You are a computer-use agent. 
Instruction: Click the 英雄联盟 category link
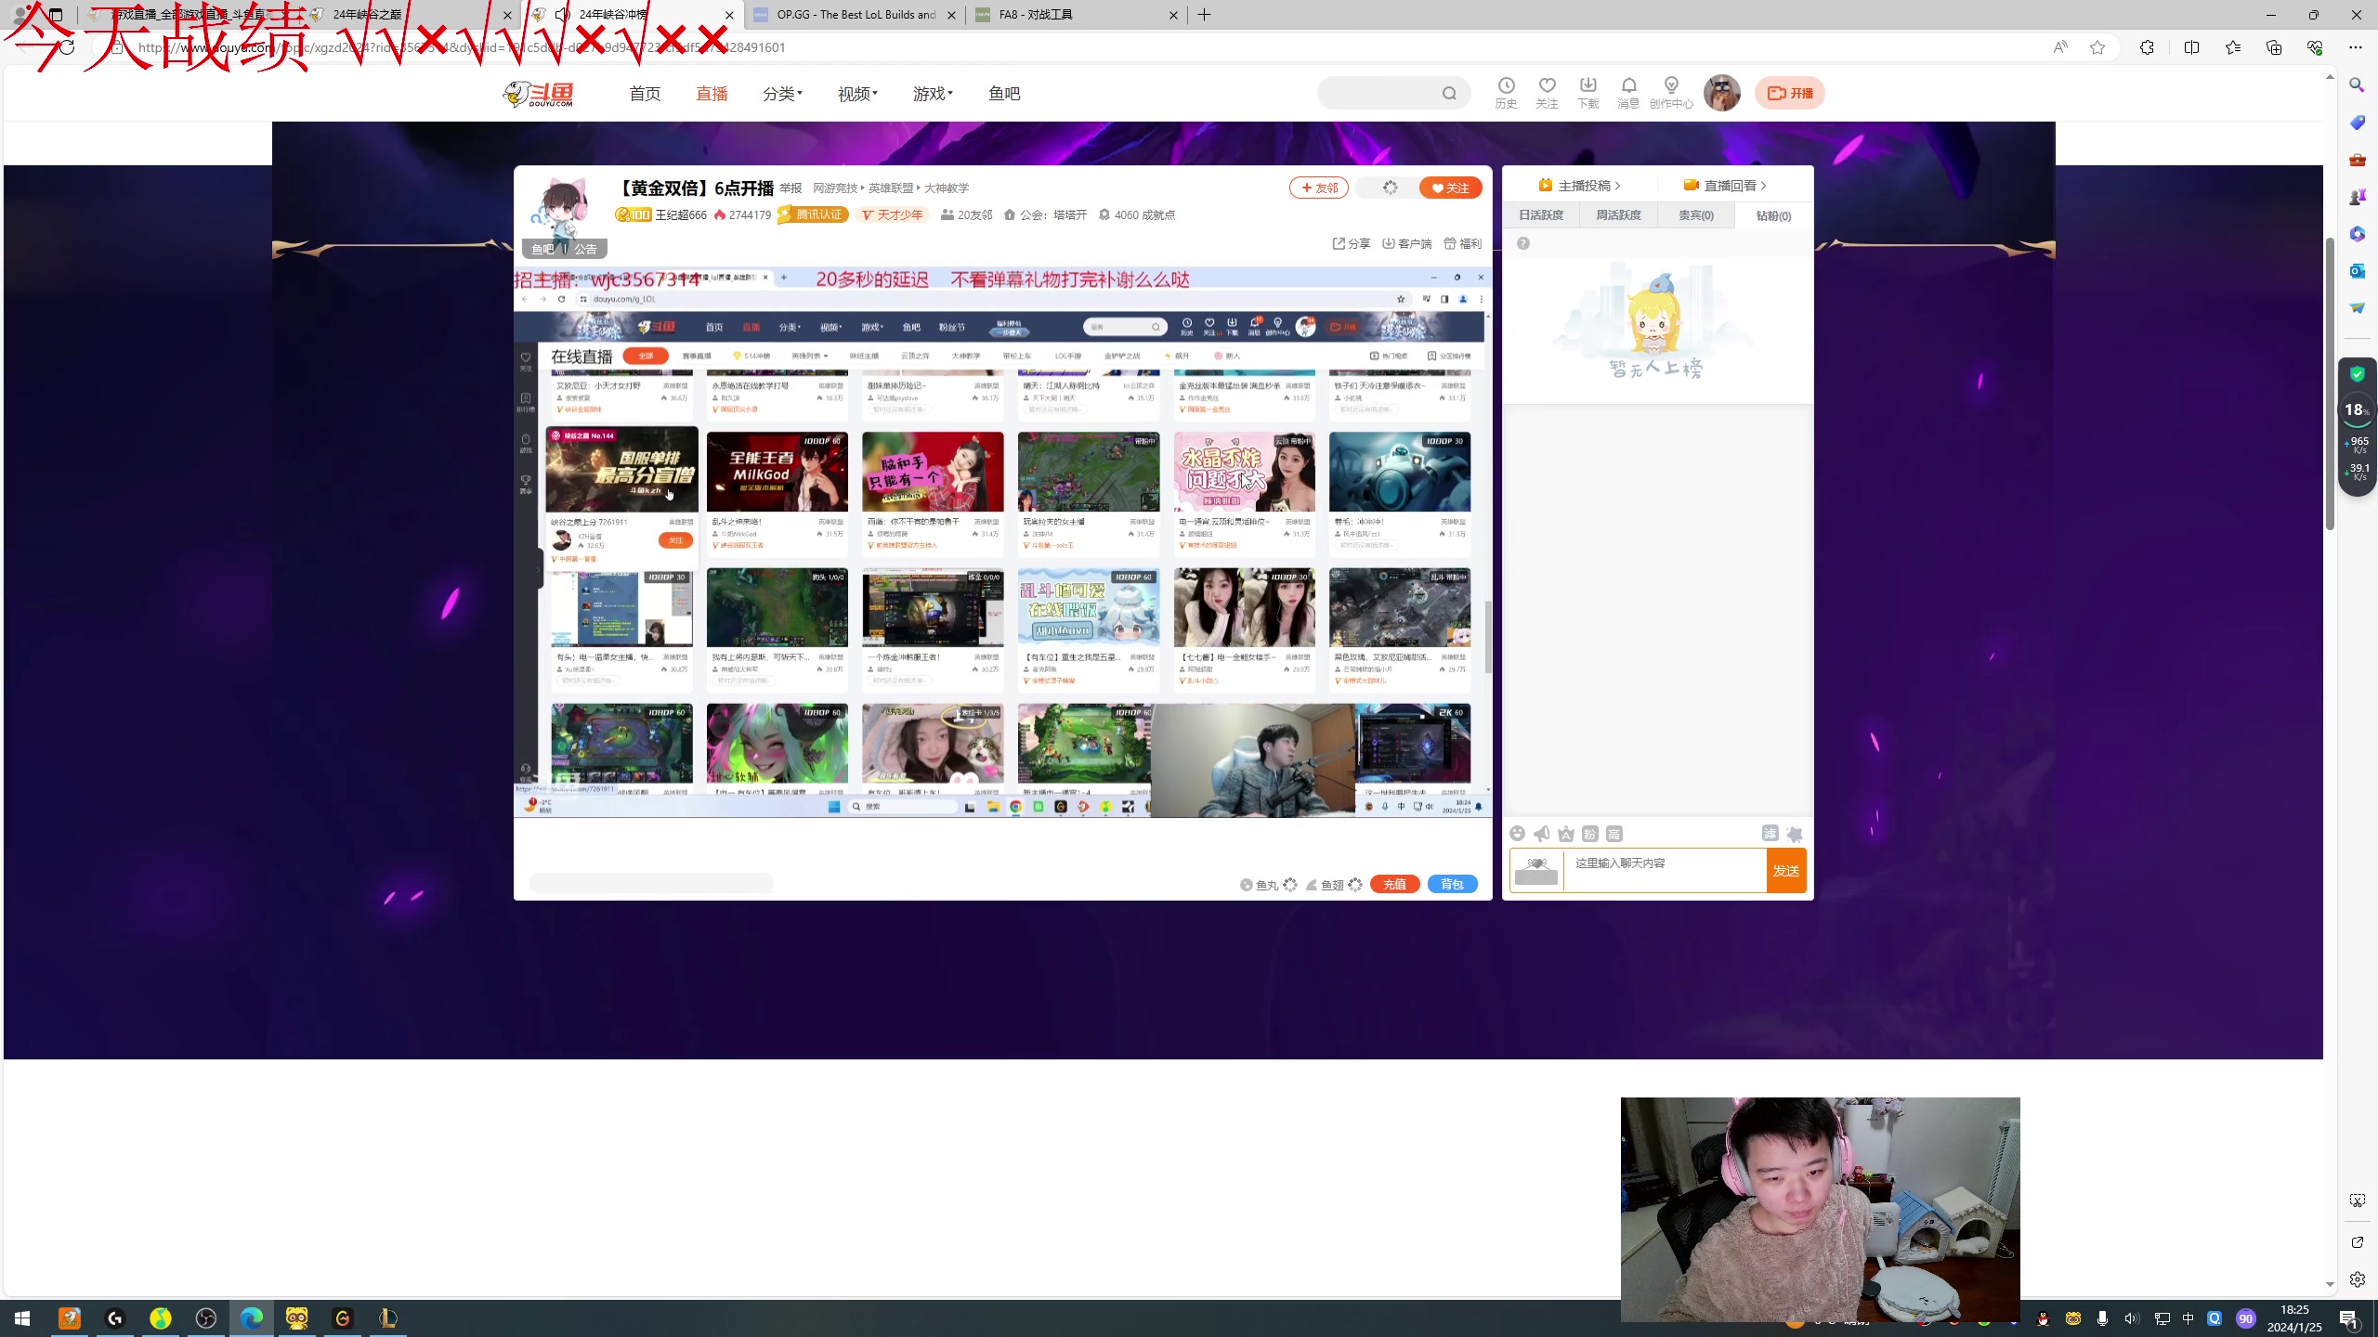[891, 188]
